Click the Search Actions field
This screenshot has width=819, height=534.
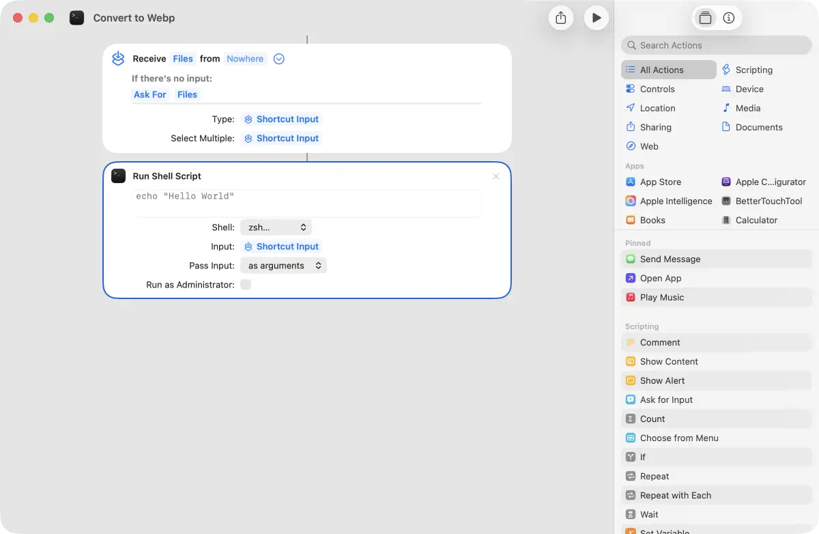717,45
